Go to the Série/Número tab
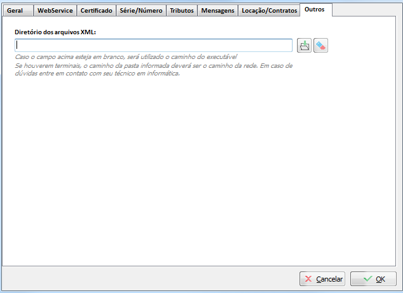Screen dimensions: 403x293 [x=141, y=11]
